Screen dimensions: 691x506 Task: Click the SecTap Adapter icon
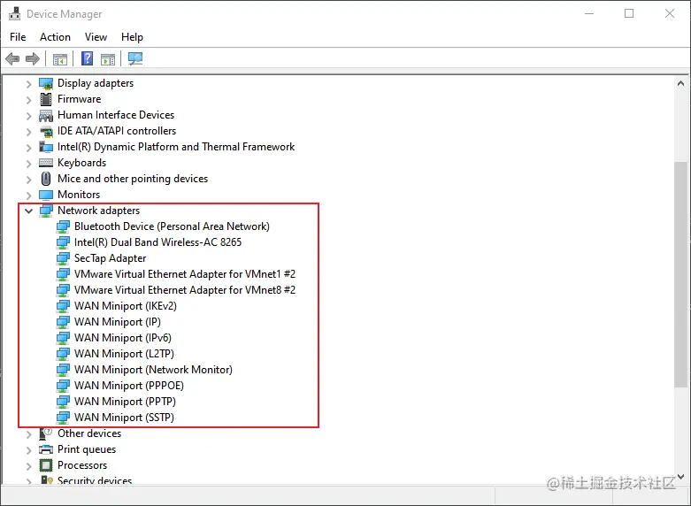click(63, 258)
